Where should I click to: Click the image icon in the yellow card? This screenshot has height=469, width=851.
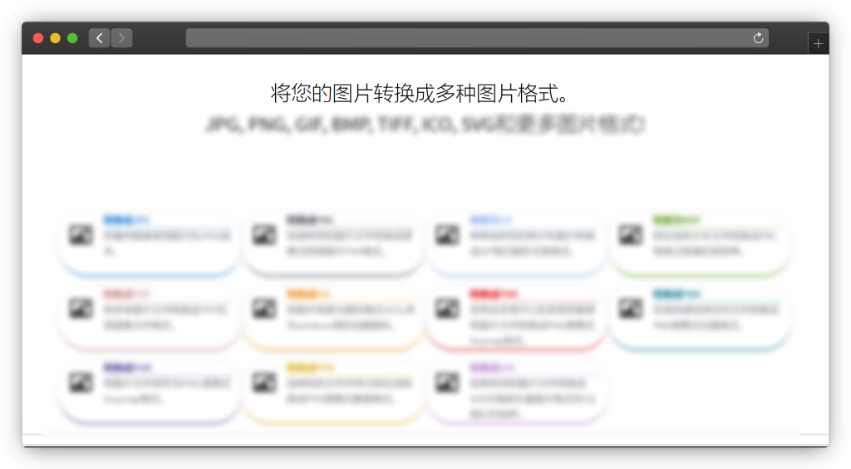pos(264,382)
